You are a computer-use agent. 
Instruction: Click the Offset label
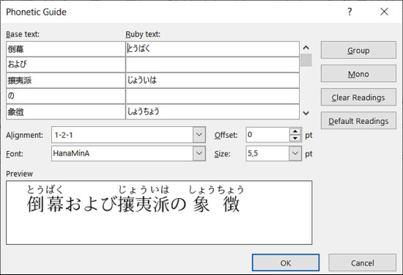pyautogui.click(x=226, y=135)
